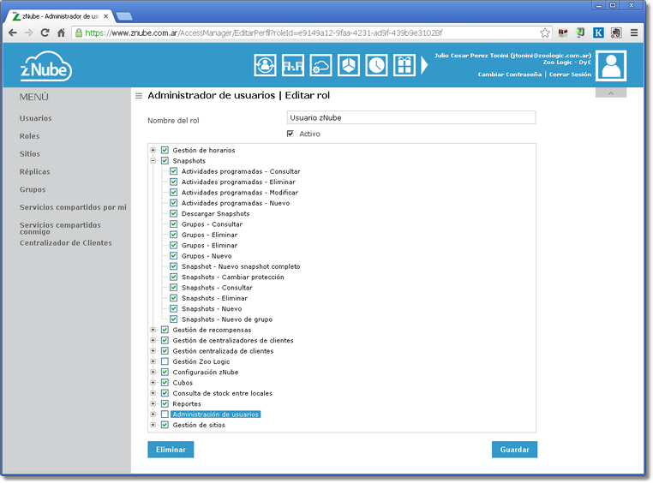Image resolution: width=653 pixels, height=483 pixels.
Task: Collapse the Snapshots tree node
Action: [x=153, y=161]
